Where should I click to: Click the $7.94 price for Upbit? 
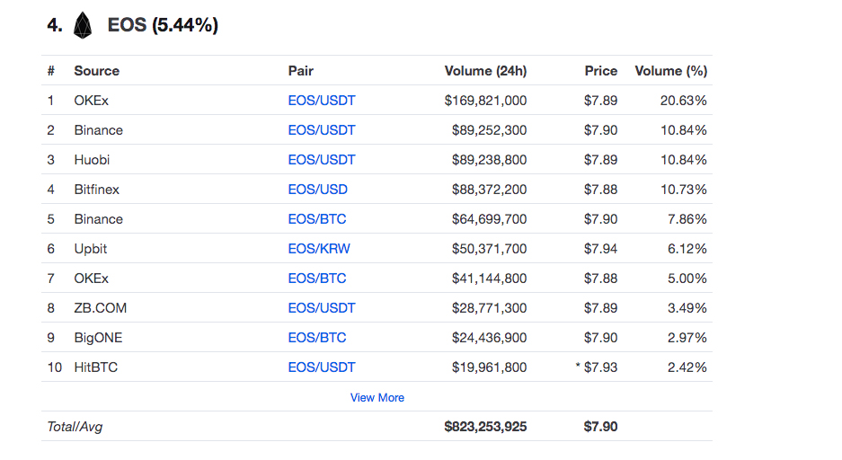pyautogui.click(x=601, y=249)
